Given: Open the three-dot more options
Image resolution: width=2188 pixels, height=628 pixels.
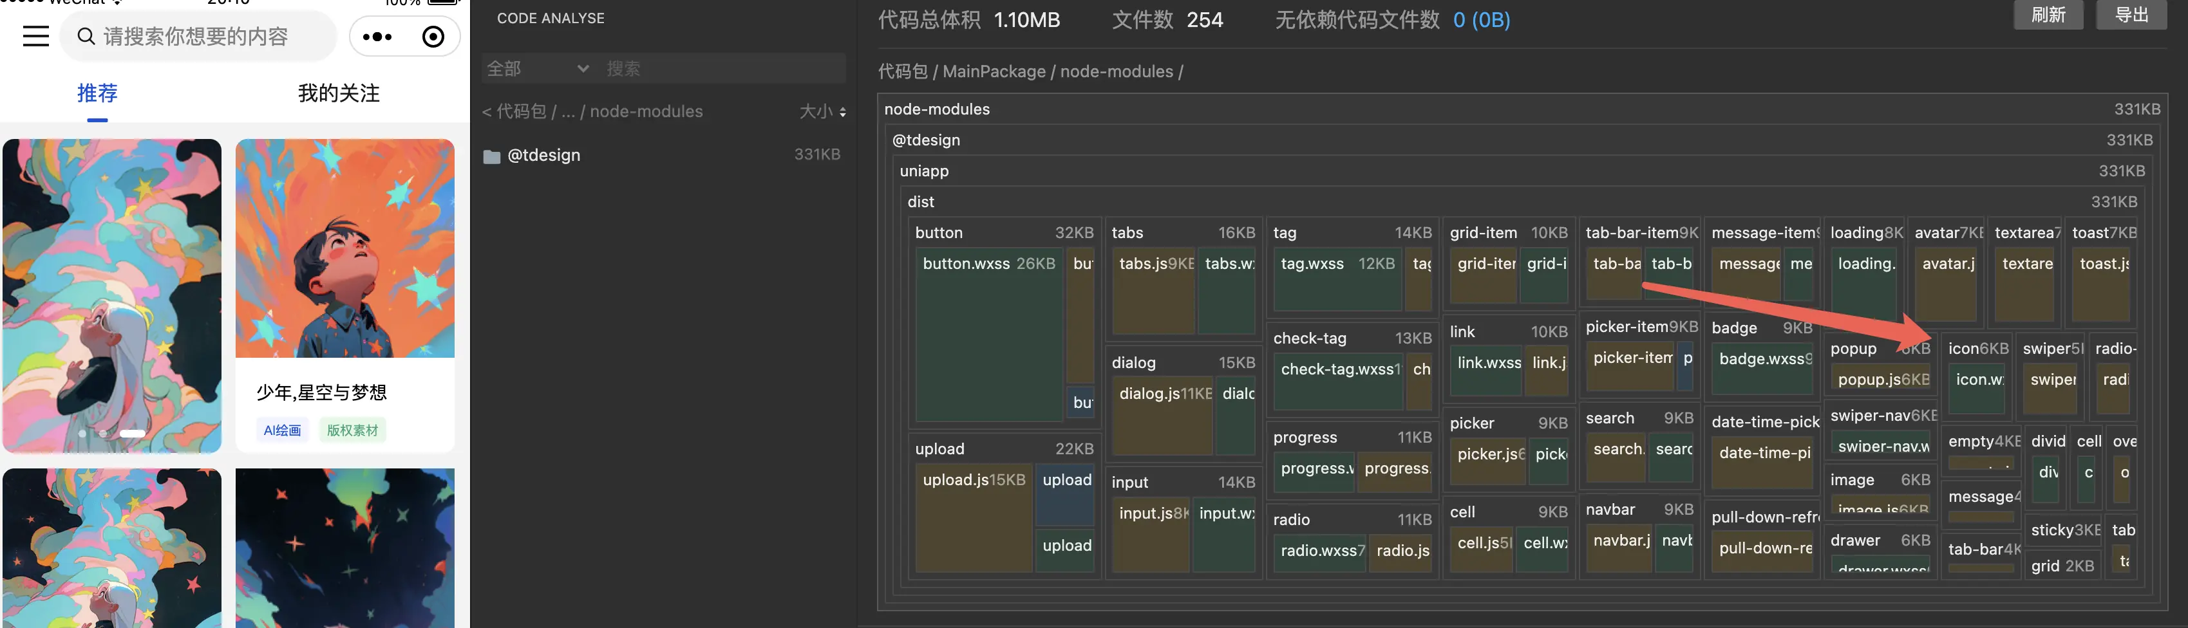Looking at the screenshot, I should (x=377, y=37).
